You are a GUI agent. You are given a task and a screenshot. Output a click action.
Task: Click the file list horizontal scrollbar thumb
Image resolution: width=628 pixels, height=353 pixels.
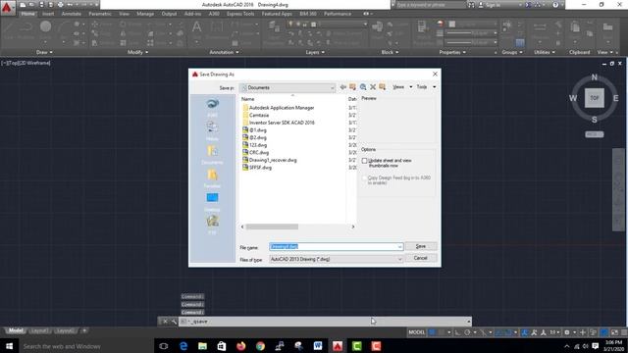click(272, 227)
